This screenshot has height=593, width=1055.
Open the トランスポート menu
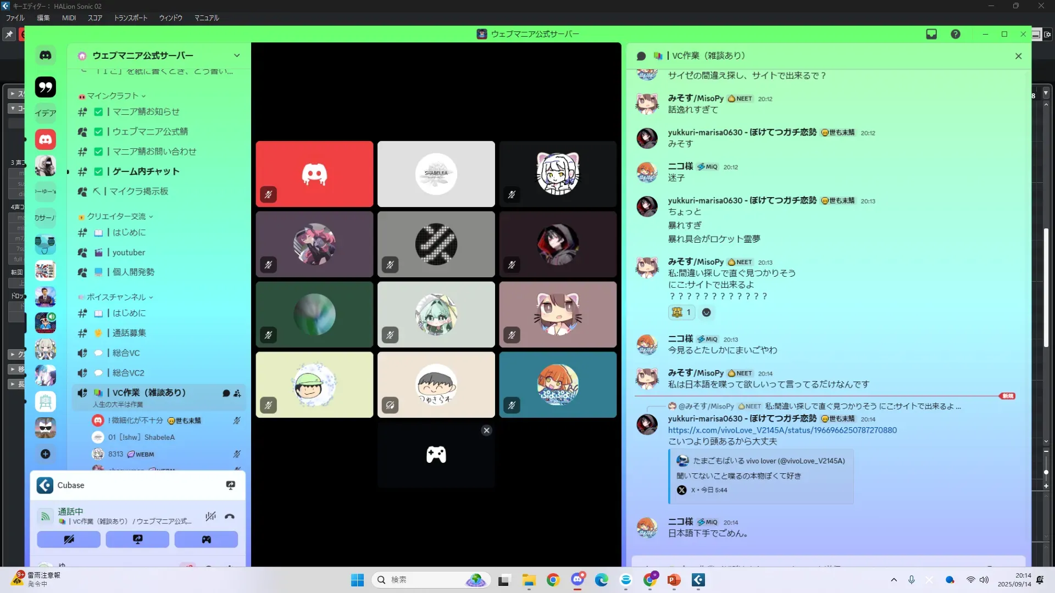coord(130,18)
